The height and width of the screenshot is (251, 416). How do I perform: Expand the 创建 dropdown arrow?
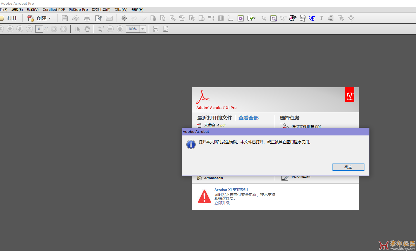[50, 18]
